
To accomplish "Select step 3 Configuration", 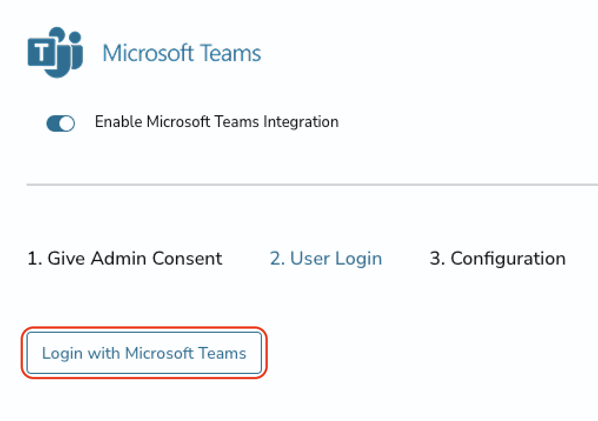I will pyautogui.click(x=498, y=259).
